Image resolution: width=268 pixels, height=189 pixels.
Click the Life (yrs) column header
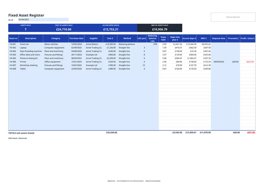click(142, 38)
